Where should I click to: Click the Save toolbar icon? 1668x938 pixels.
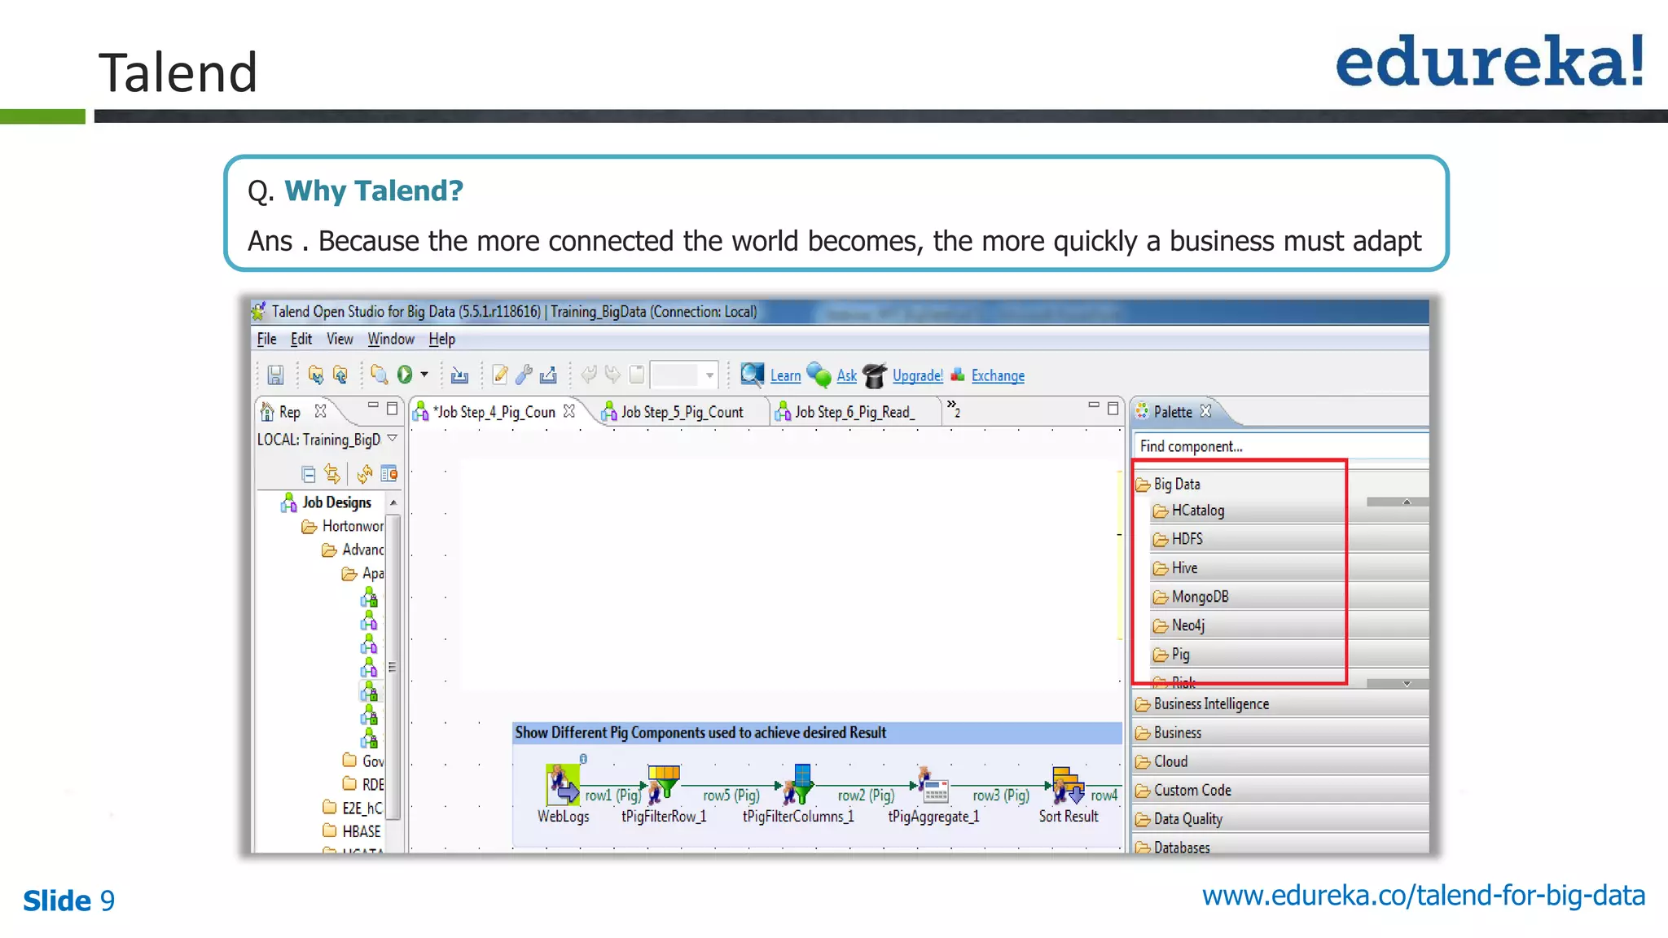pyautogui.click(x=275, y=375)
